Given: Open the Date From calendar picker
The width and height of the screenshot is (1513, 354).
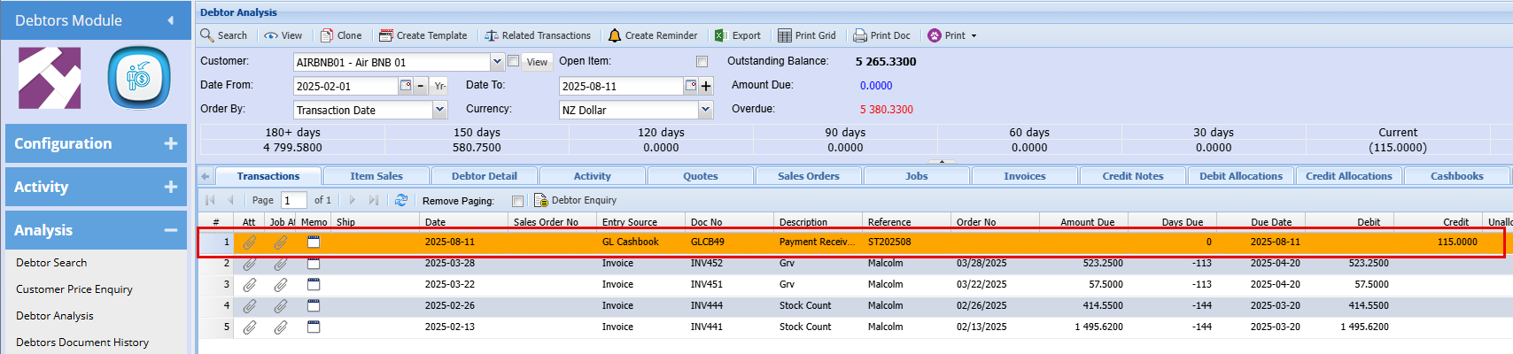Looking at the screenshot, I should (x=406, y=86).
